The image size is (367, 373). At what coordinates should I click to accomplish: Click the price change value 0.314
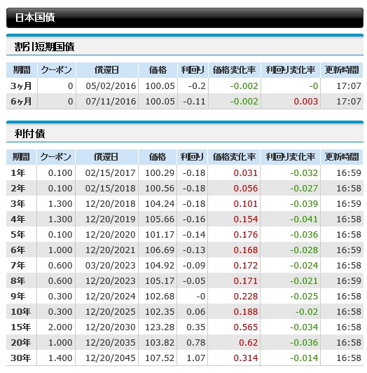coord(246,358)
